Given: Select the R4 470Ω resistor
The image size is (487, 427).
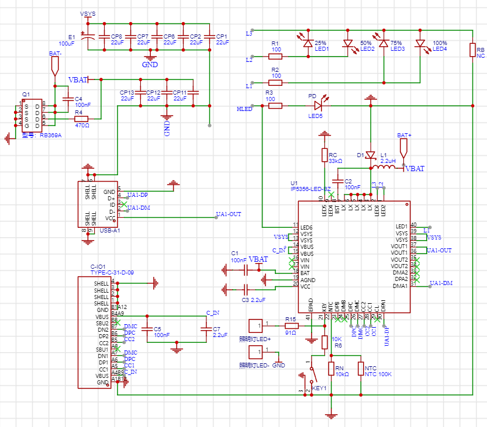Looking at the screenshot, I should point(82,119).
